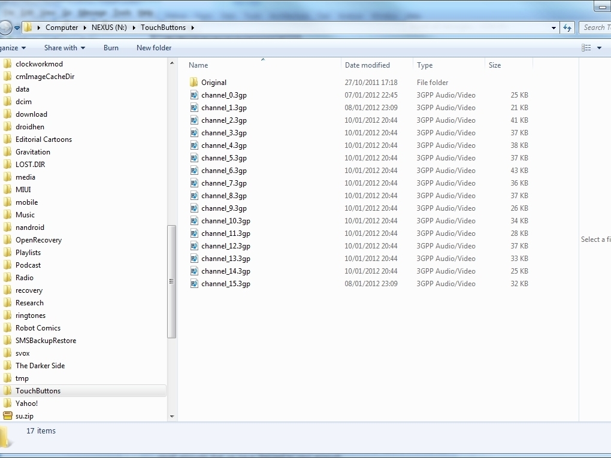
Task: Click the channel_12.3gp file icon
Action: [194, 245]
